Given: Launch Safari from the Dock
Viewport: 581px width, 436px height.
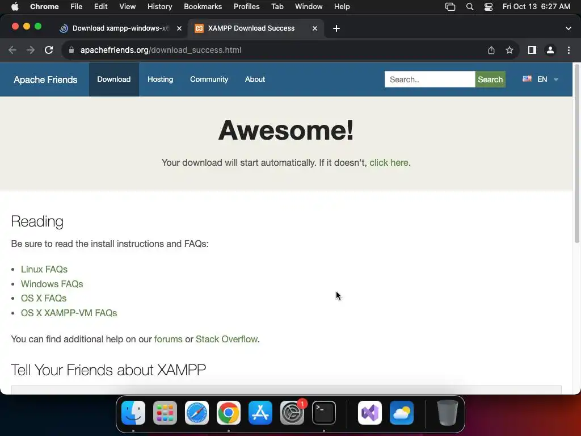Looking at the screenshot, I should [197, 413].
